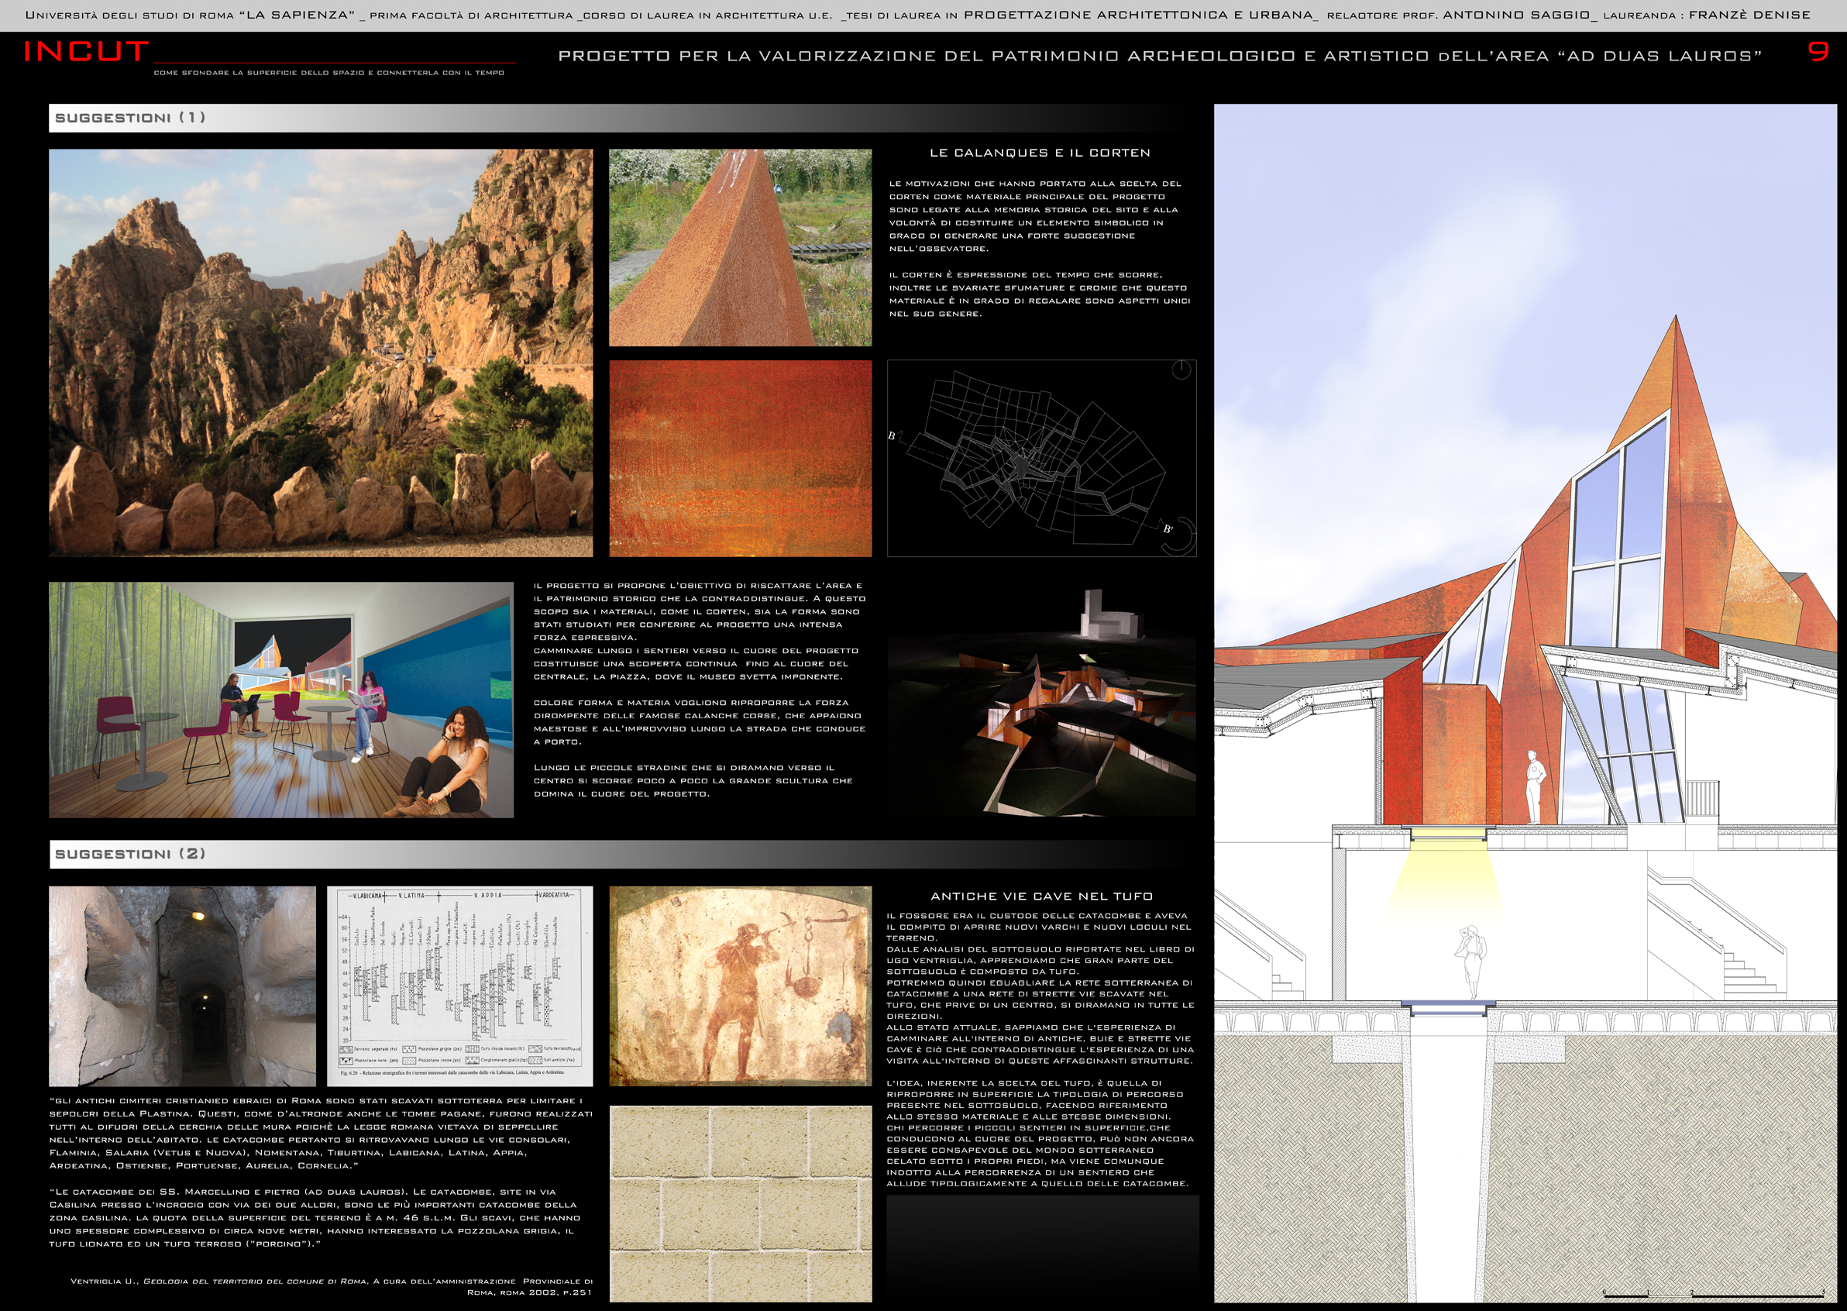
Task: Click the B' section marker on plan
Action: (1168, 528)
